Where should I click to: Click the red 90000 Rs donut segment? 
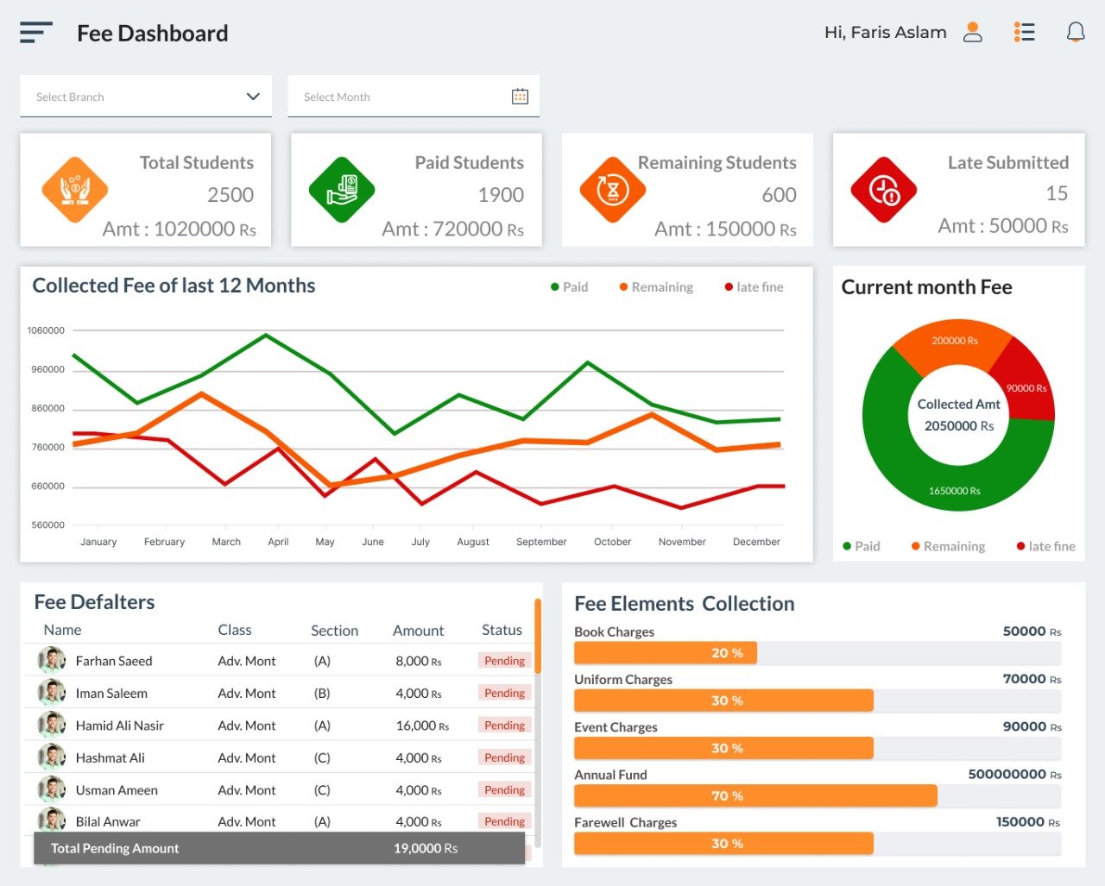(1026, 387)
